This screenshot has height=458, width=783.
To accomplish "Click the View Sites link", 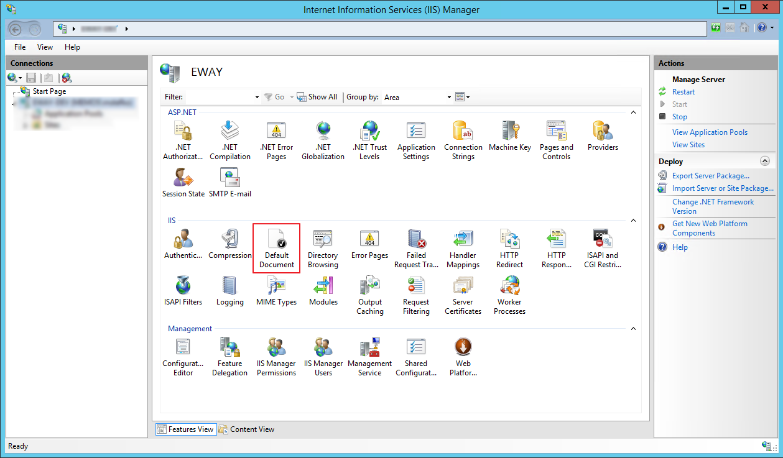I will [x=688, y=145].
